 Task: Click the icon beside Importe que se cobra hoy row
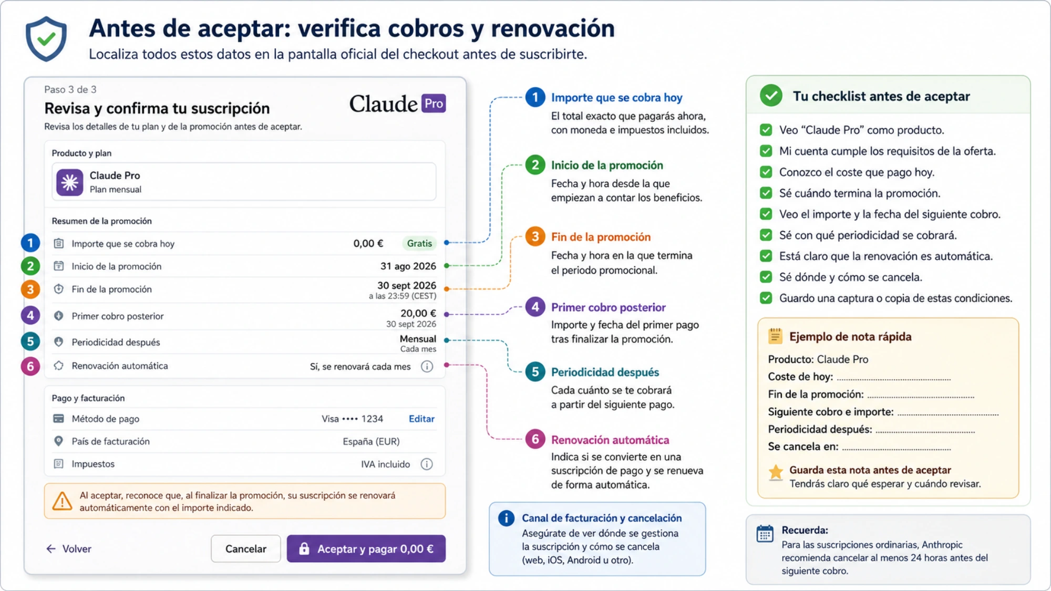tap(59, 243)
